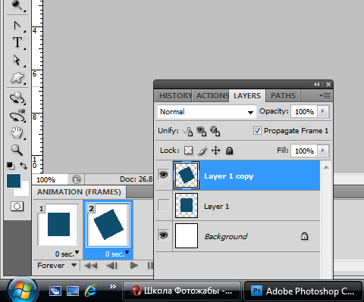
Task: Select animation frame 2 thumbnail
Action: point(108,225)
